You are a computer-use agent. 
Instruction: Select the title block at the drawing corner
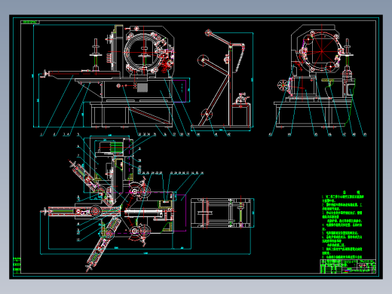348,266
